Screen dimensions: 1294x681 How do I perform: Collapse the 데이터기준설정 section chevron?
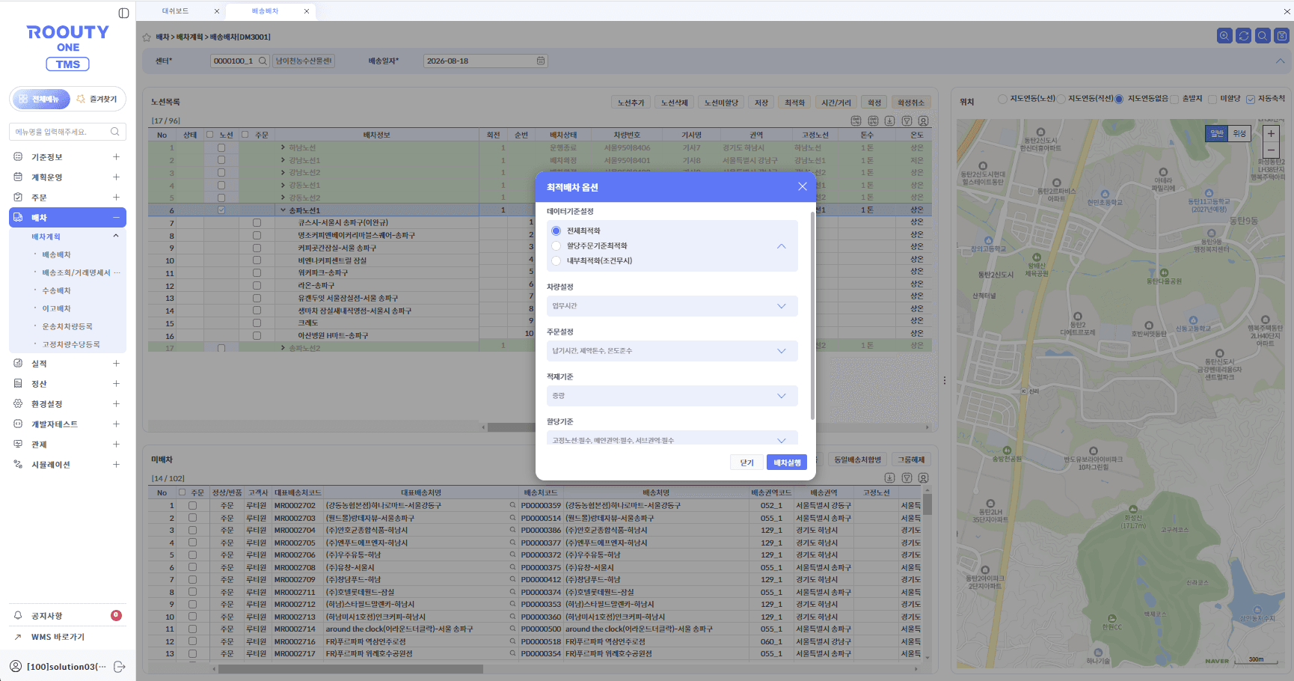(x=782, y=245)
